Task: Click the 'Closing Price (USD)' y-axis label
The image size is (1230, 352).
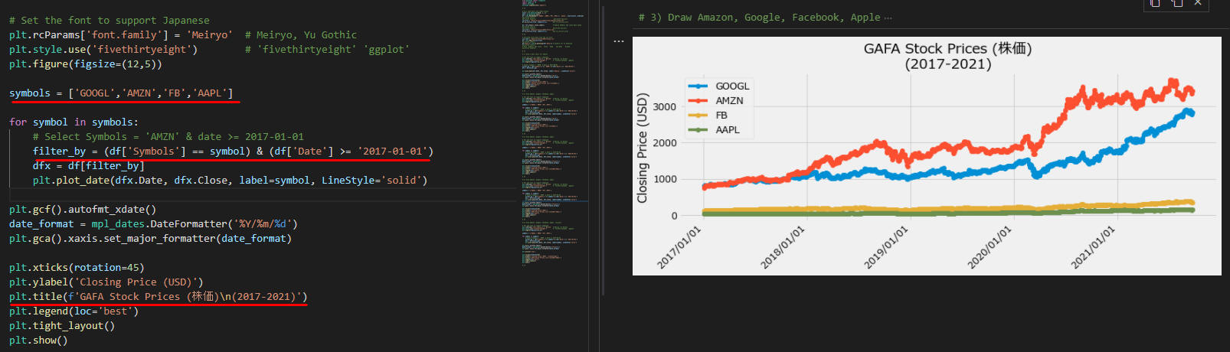Action: pos(643,148)
